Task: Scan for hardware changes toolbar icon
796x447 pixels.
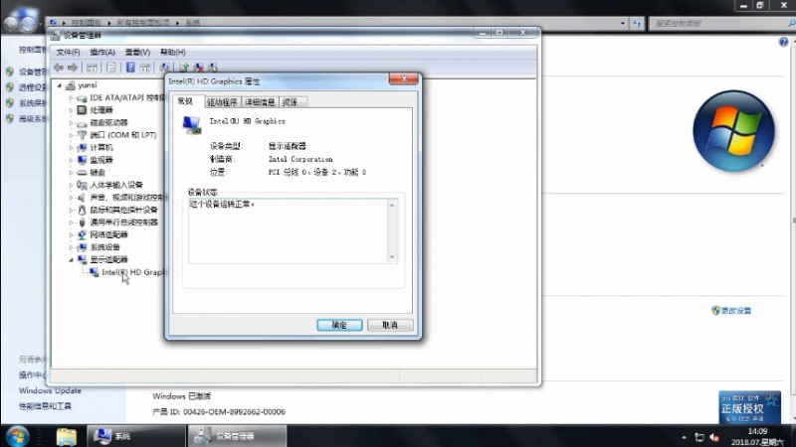Action: pos(164,68)
